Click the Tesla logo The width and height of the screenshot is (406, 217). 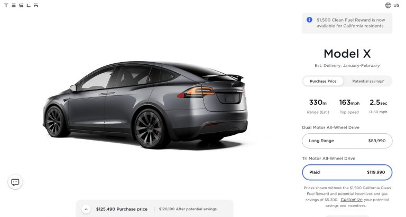[21, 5]
